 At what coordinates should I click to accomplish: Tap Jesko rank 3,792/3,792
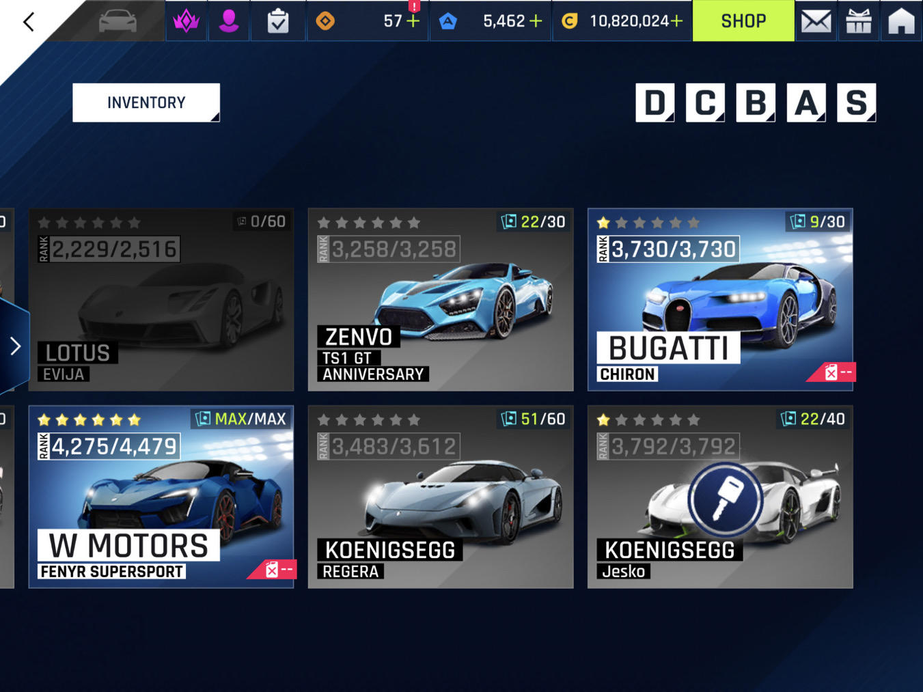click(667, 447)
